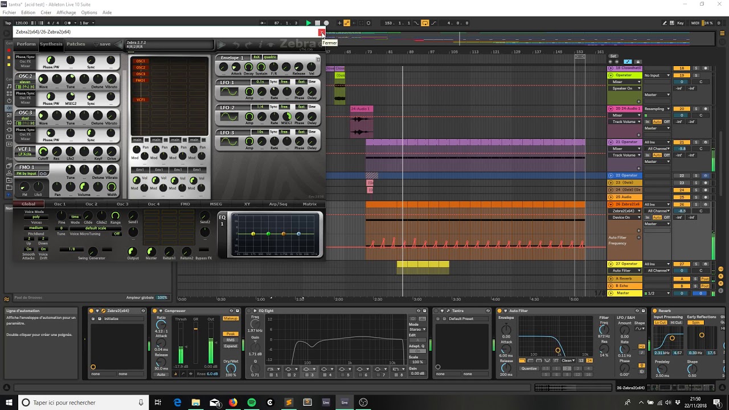
Task: Click the VCF1 module in Zebra grid
Action: pyautogui.click(x=140, y=100)
